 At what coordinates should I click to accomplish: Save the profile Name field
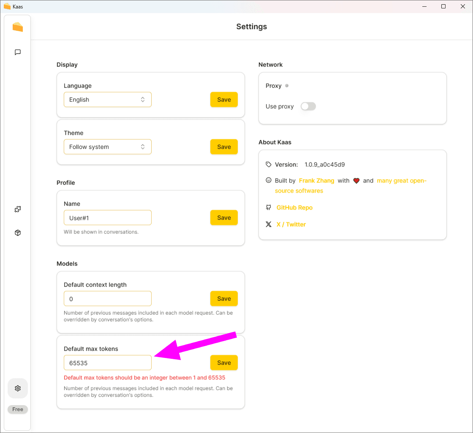224,218
